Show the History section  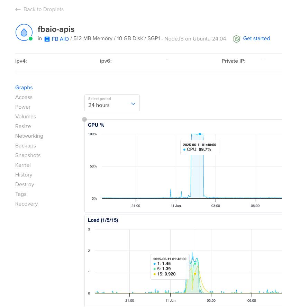[24, 175]
